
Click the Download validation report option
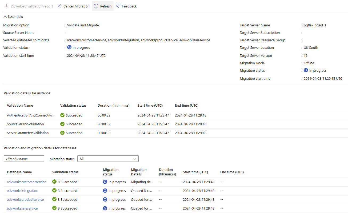click(x=28, y=6)
